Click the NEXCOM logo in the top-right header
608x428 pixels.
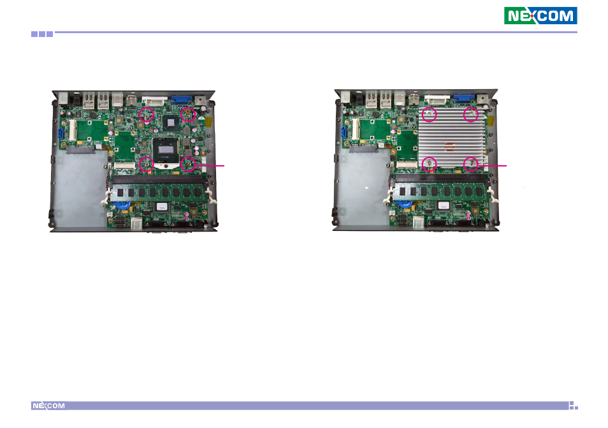(540, 15)
